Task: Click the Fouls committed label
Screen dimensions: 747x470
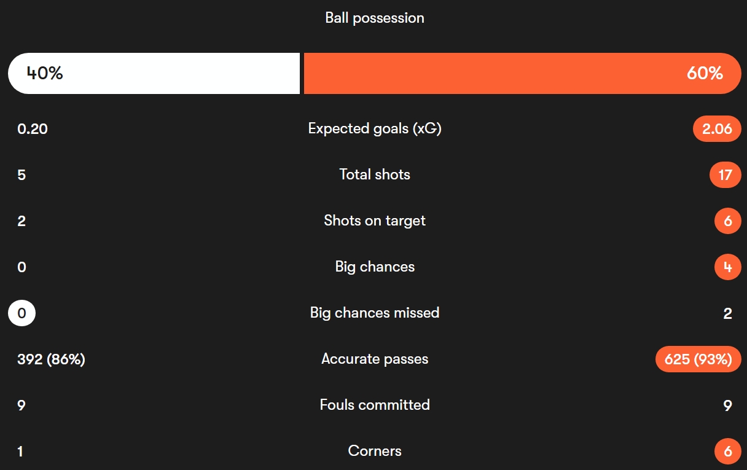Action: click(x=375, y=405)
